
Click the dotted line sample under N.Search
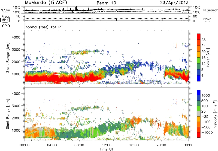(211, 13)
